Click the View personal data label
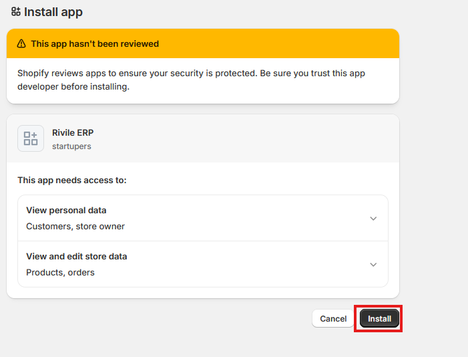The image size is (468, 357). (x=66, y=210)
